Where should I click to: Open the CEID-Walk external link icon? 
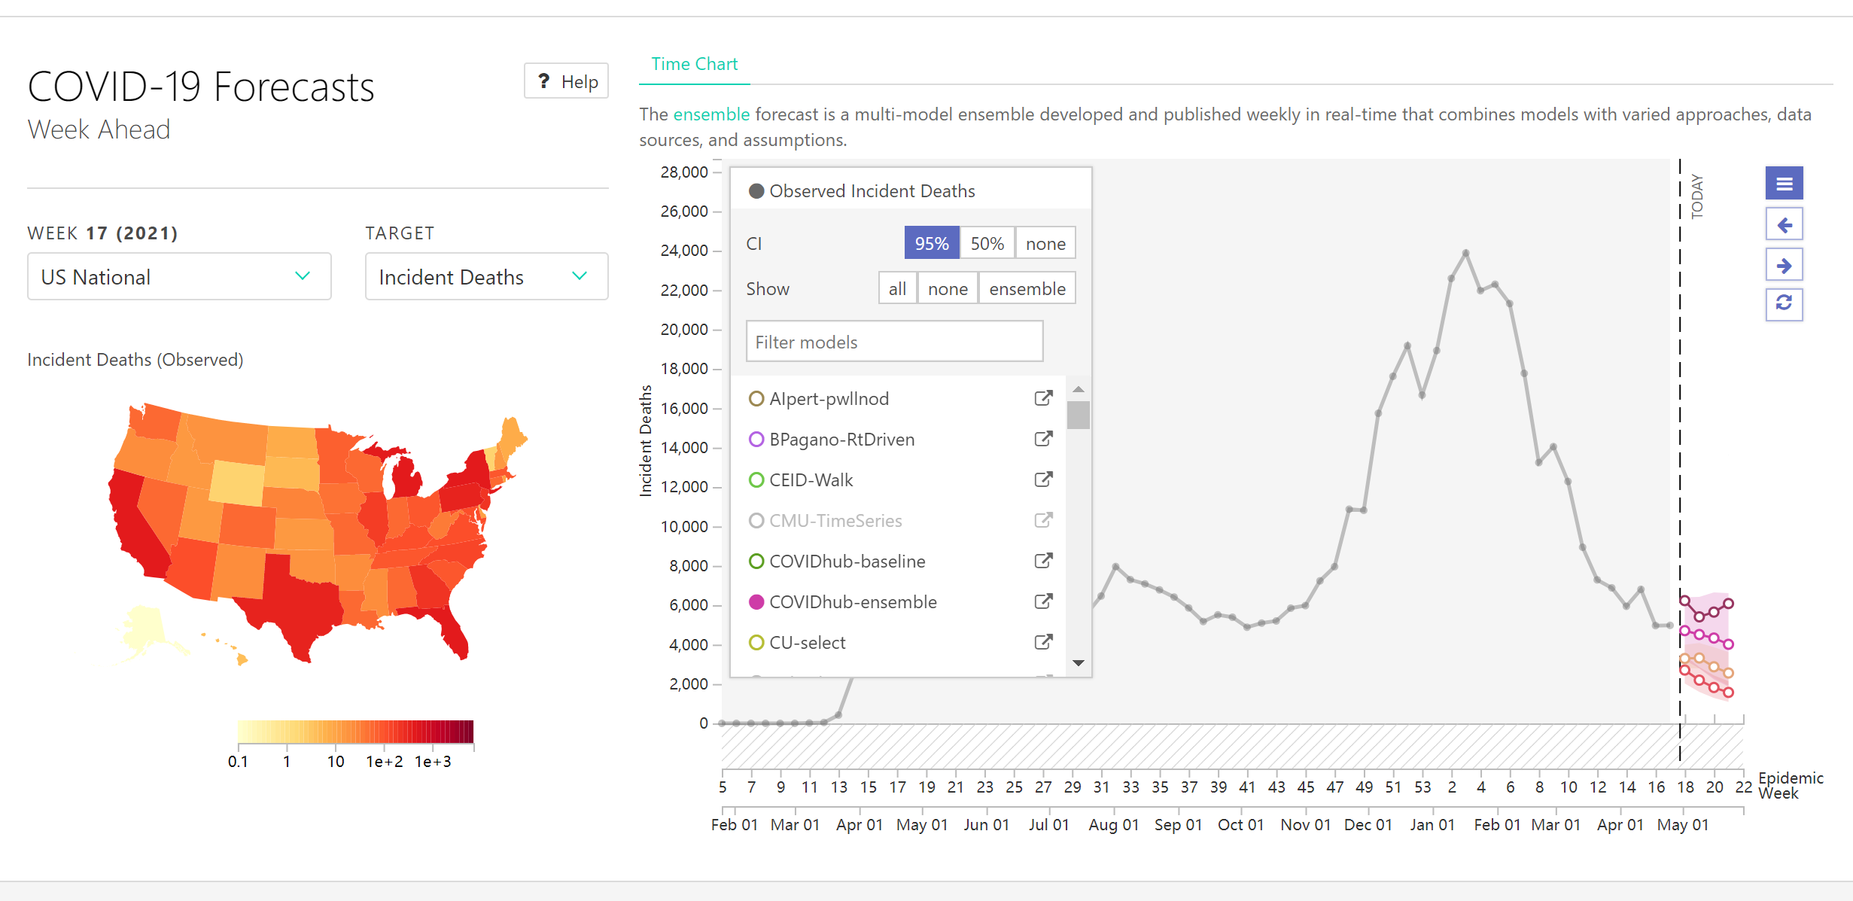tap(1043, 479)
